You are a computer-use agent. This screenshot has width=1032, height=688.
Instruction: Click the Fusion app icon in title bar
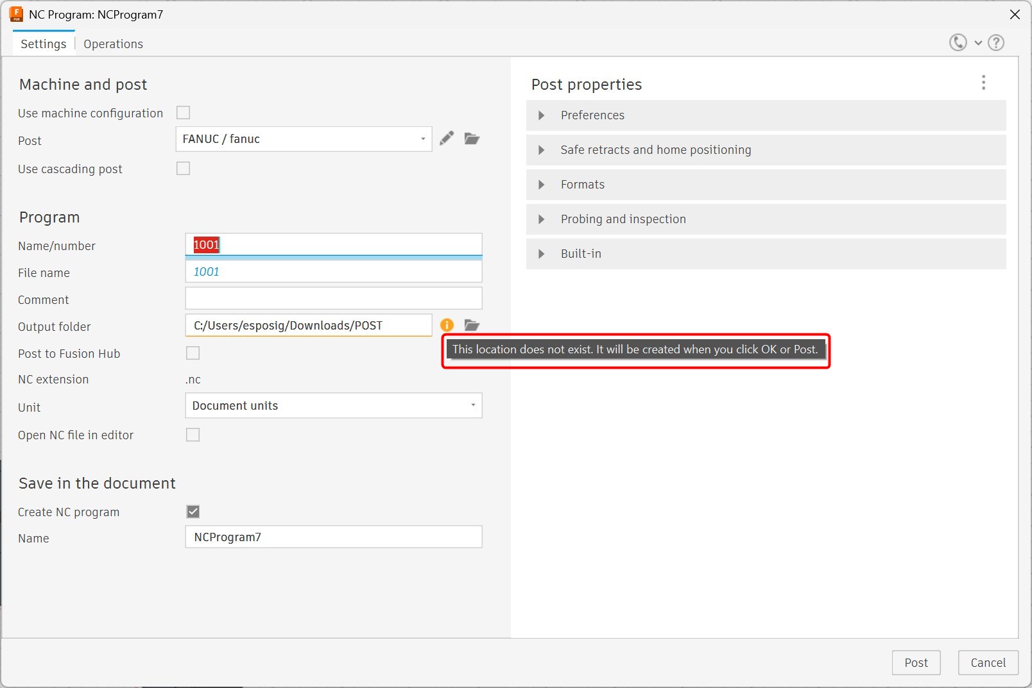coord(16,14)
